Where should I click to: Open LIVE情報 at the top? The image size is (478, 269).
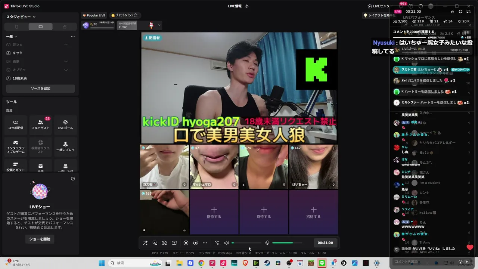[235, 6]
